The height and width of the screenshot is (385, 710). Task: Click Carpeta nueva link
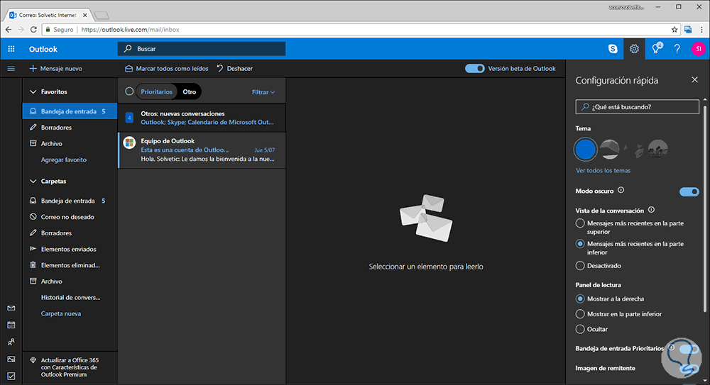(60, 313)
